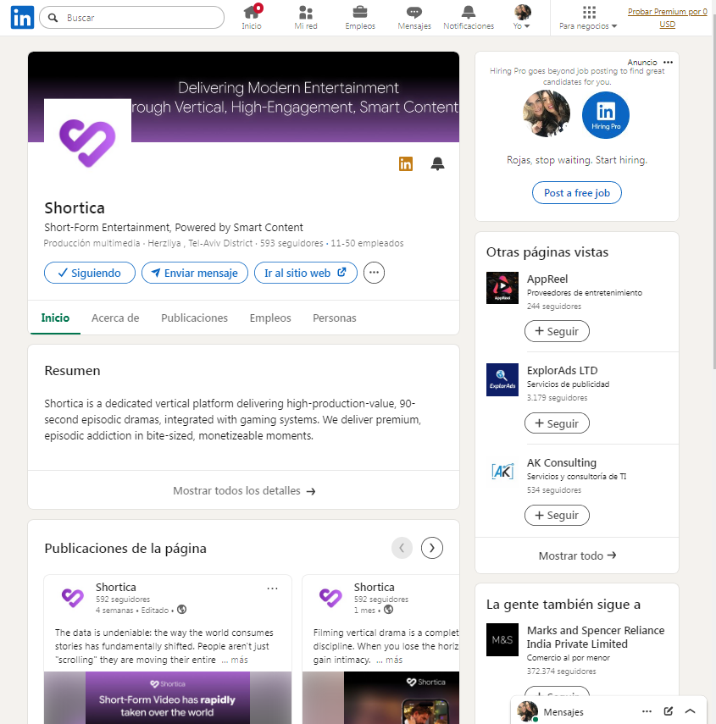
Task: Open AK Consulting logo
Action: coord(502,471)
